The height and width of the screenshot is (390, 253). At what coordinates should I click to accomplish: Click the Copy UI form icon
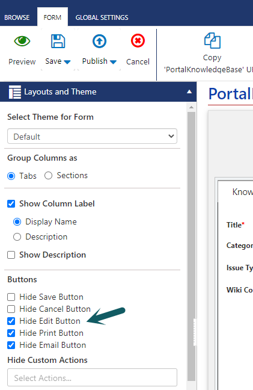(212, 40)
